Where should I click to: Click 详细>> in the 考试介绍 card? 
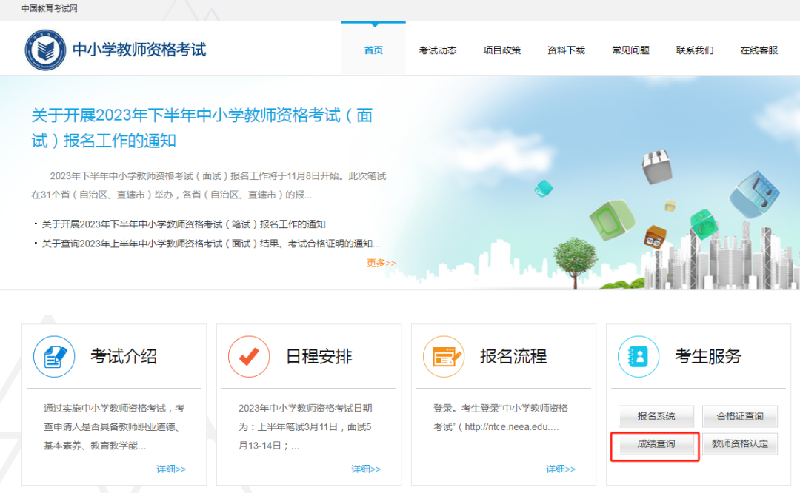[171, 469]
